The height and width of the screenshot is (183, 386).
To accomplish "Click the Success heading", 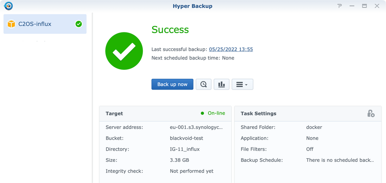I will (x=170, y=30).
